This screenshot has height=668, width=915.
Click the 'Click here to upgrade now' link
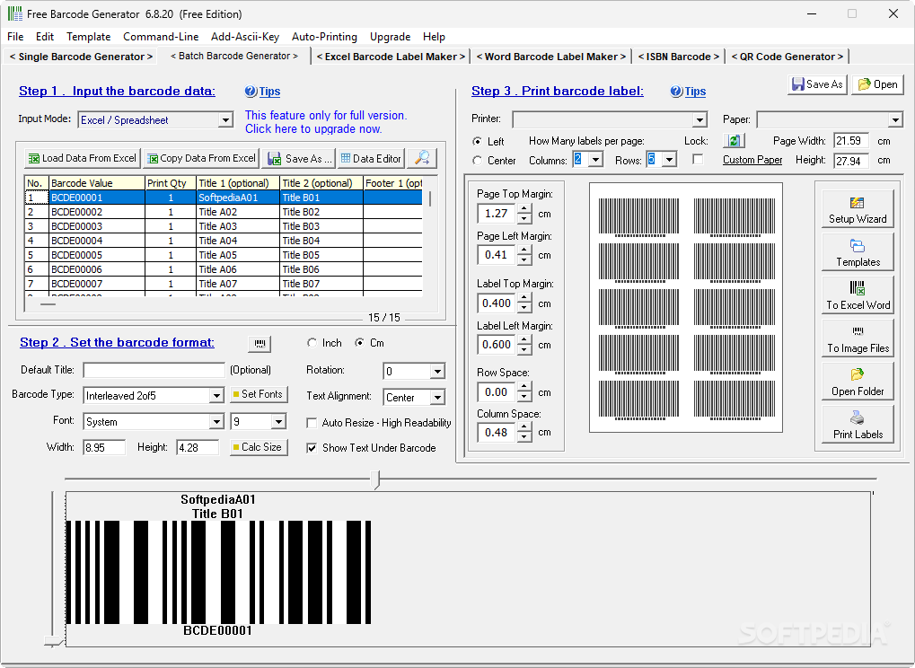click(313, 129)
